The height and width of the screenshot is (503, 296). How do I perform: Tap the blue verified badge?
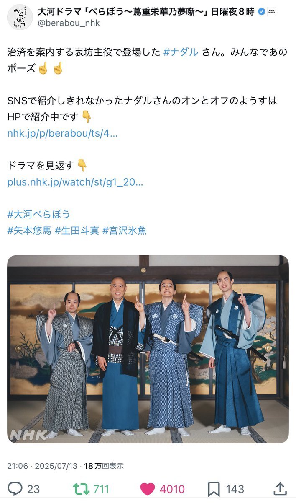click(261, 12)
